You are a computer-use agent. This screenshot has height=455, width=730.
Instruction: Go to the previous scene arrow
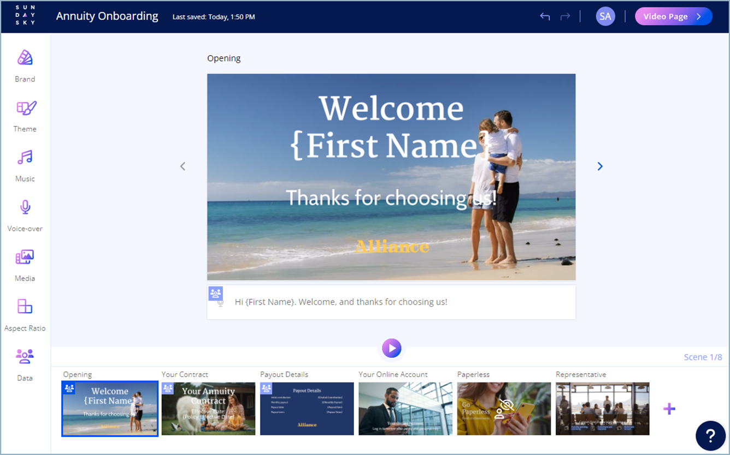[x=183, y=166]
